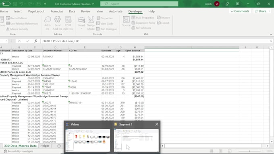Open the Formulas ribbon tab
Viewport: 274px width, 154px height.
pos(57,11)
